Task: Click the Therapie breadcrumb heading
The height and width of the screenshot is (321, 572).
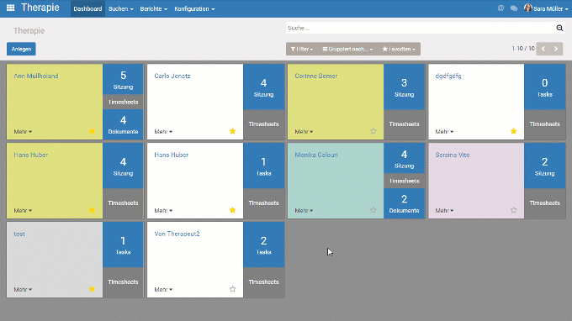Action: click(29, 30)
